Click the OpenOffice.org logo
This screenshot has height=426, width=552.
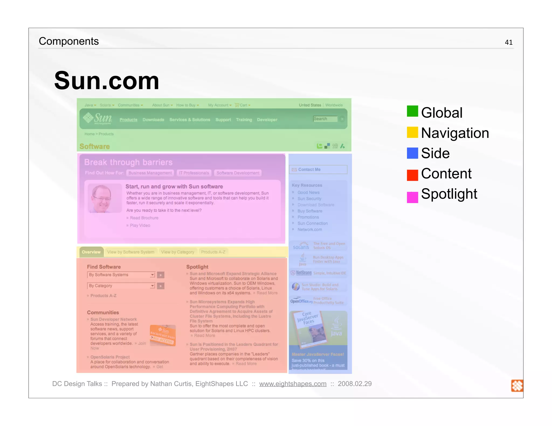[301, 301]
